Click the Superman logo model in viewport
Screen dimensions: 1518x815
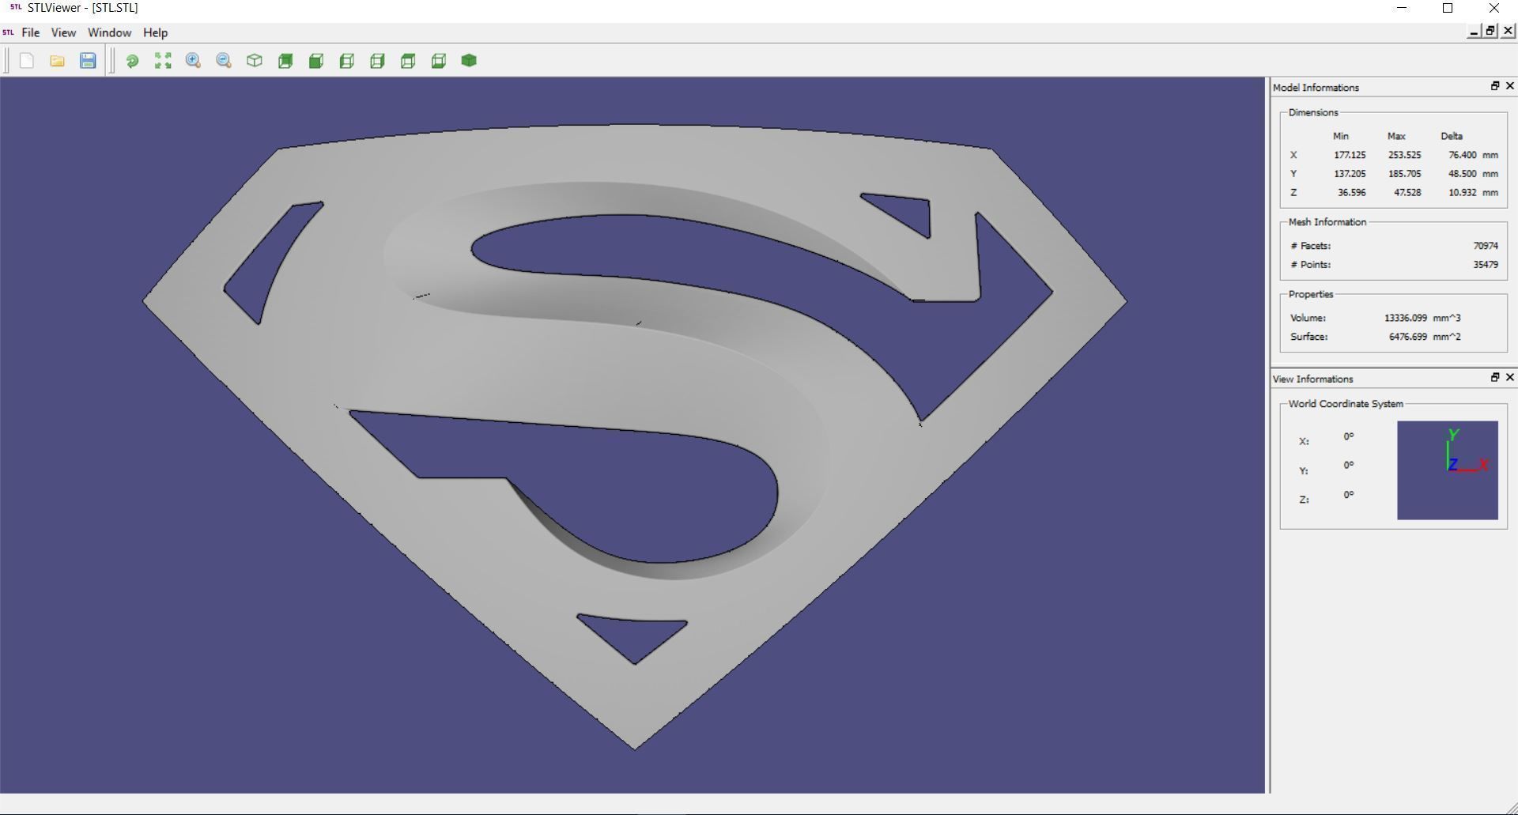[635, 379]
